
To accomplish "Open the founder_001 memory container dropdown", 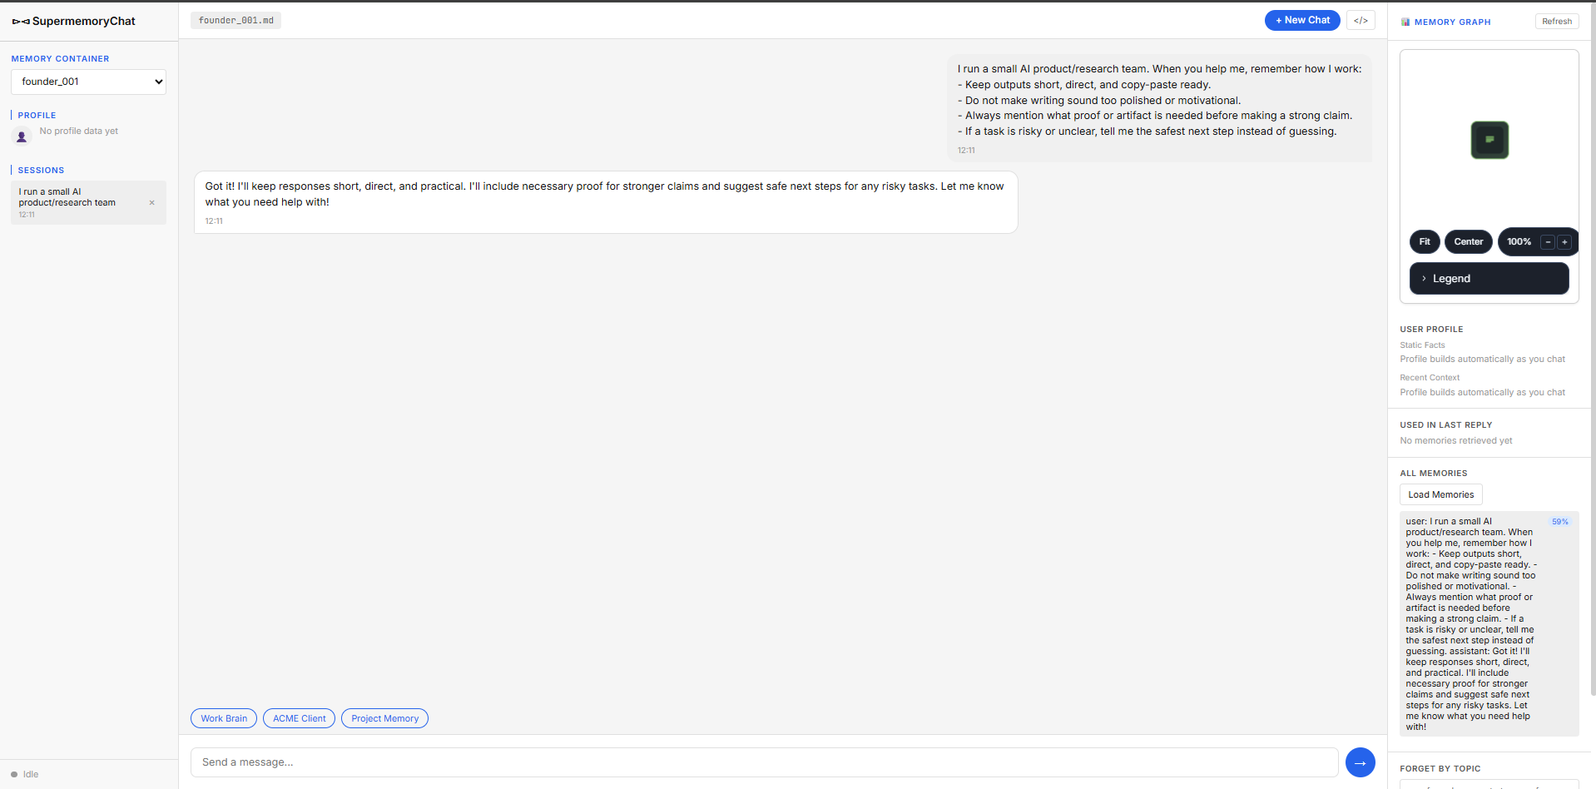I will (x=88, y=82).
